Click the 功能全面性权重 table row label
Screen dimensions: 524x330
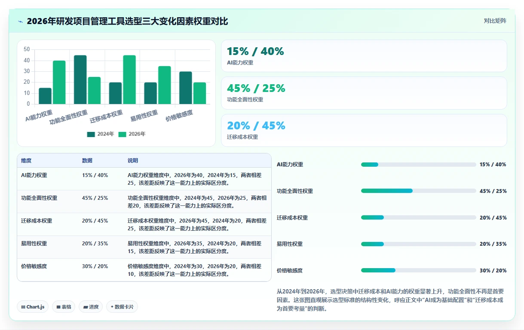(x=39, y=198)
